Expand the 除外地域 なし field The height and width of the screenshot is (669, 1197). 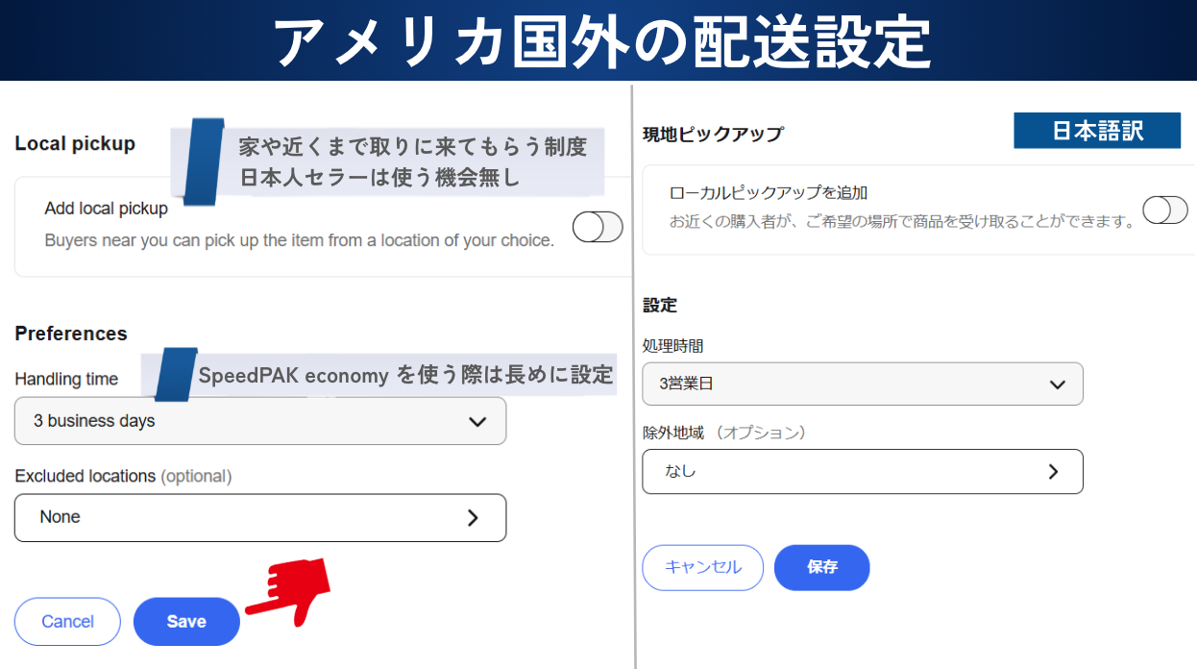point(862,471)
